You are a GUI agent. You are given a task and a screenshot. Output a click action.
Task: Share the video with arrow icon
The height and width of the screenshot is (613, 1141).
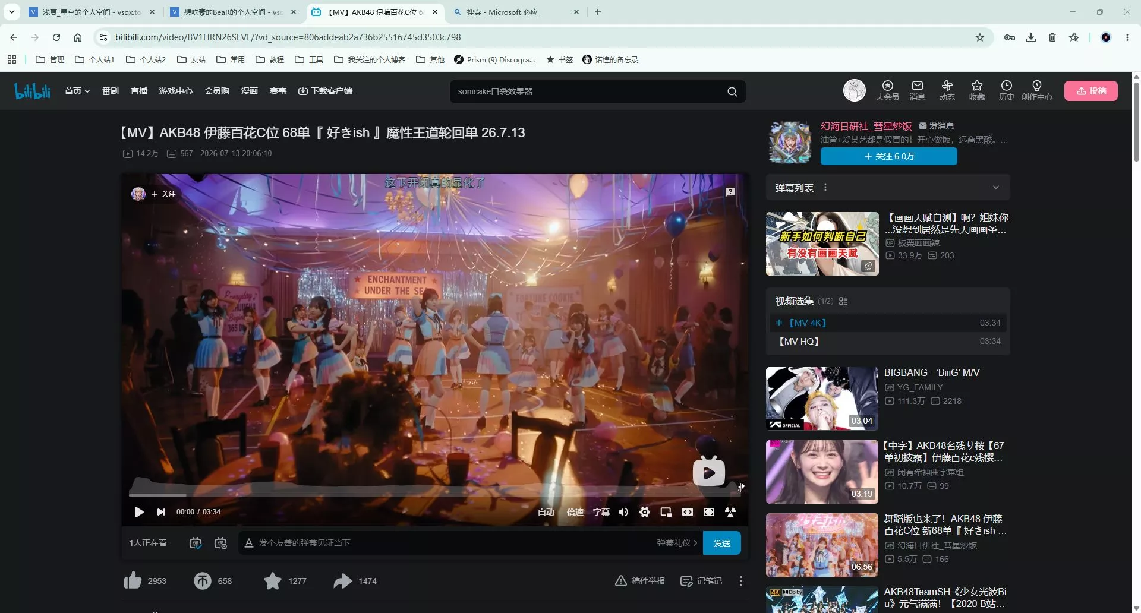click(343, 580)
